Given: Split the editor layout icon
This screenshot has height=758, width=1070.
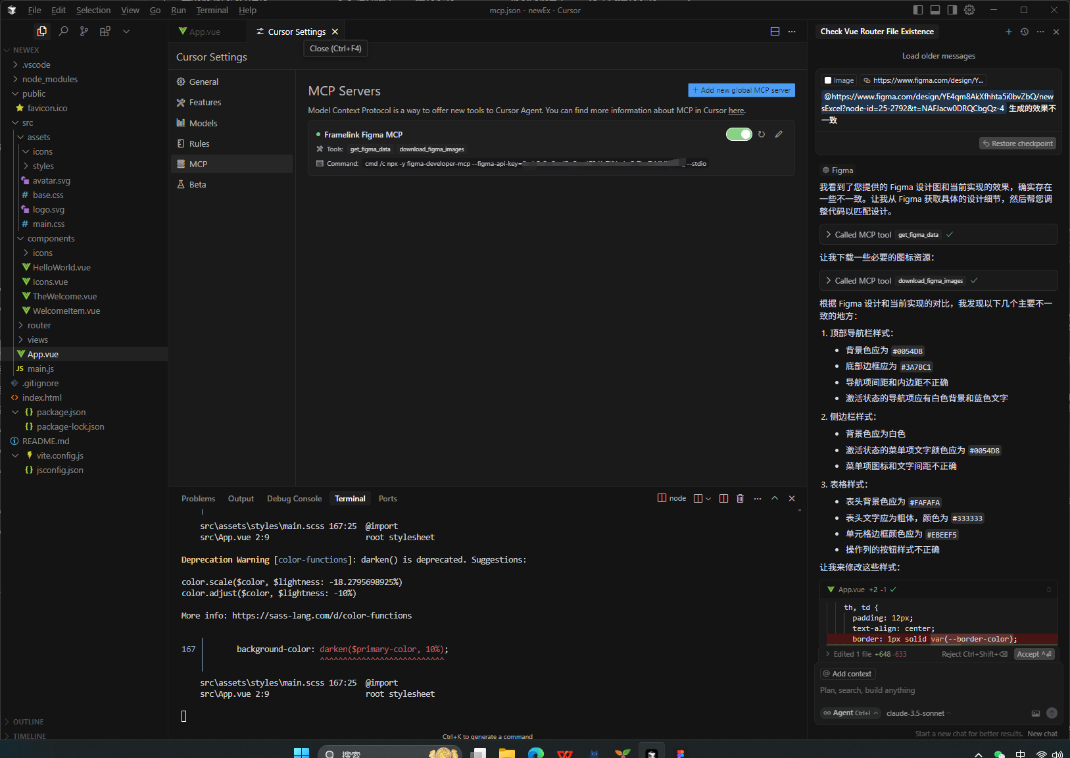Looking at the screenshot, I should tap(775, 32).
